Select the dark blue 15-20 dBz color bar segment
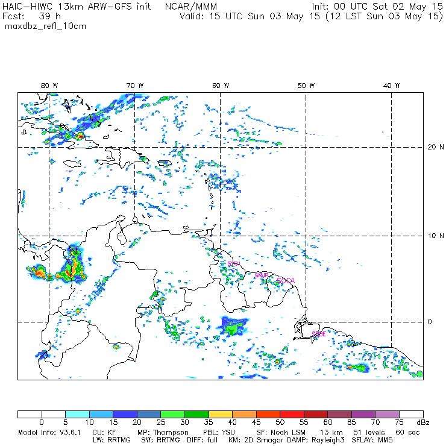 (125, 414)
